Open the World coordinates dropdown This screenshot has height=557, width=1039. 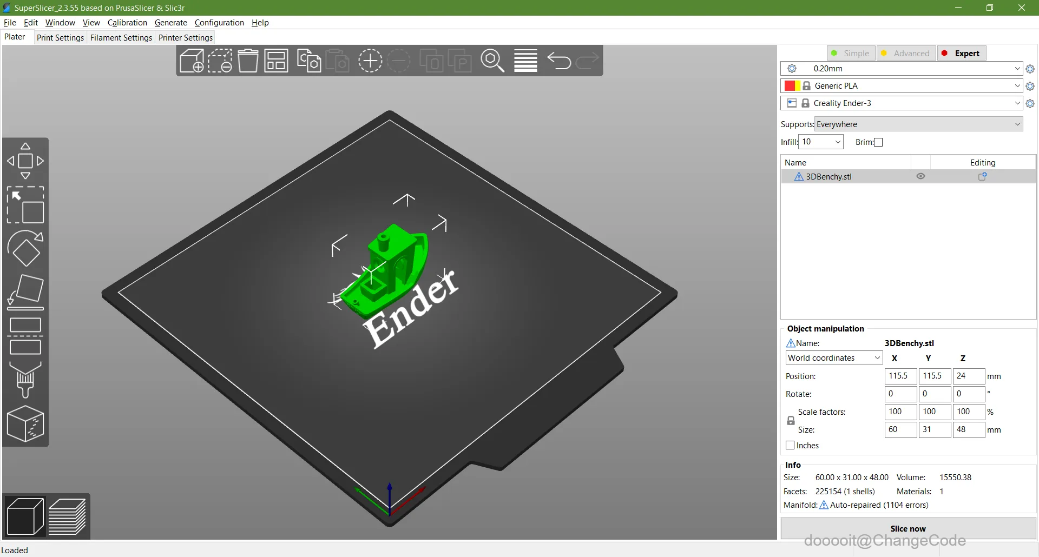pos(834,358)
